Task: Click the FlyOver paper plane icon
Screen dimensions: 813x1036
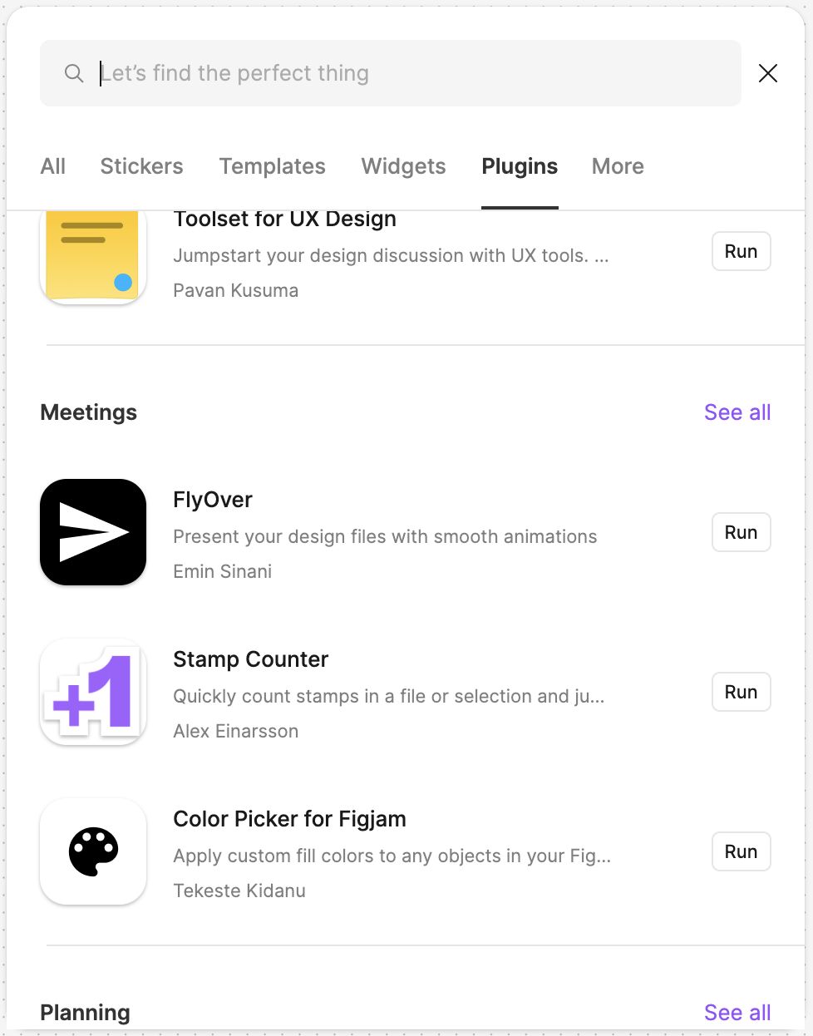Action: [x=93, y=532]
